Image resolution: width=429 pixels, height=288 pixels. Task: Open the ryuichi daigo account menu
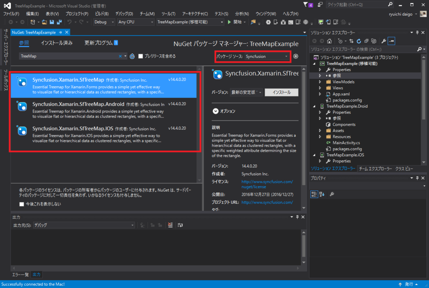[403, 14]
